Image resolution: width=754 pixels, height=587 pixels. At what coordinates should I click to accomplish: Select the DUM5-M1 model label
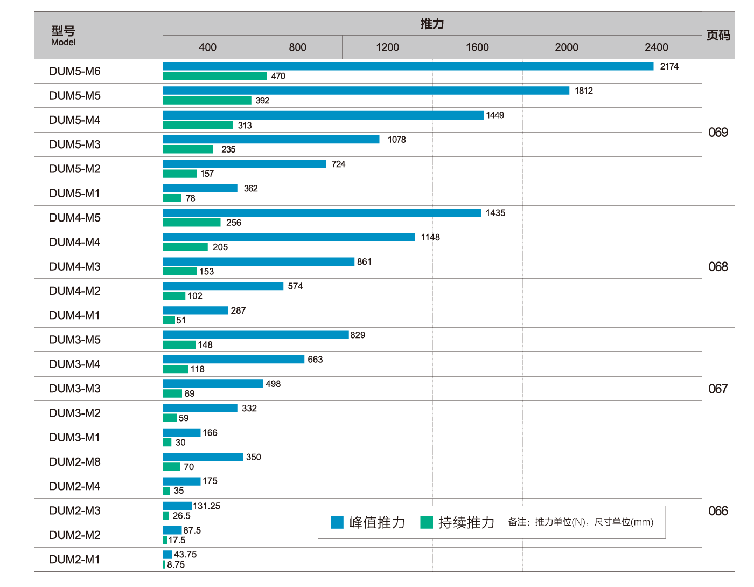(x=75, y=193)
